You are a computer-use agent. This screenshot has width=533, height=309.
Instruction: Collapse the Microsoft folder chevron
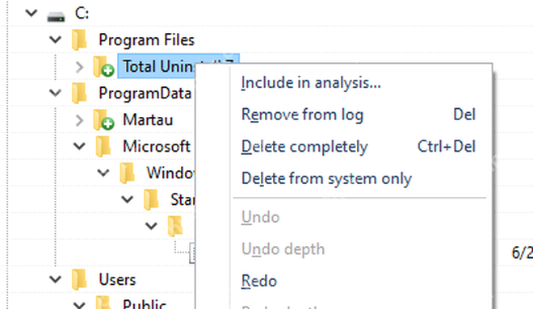pyautogui.click(x=79, y=146)
